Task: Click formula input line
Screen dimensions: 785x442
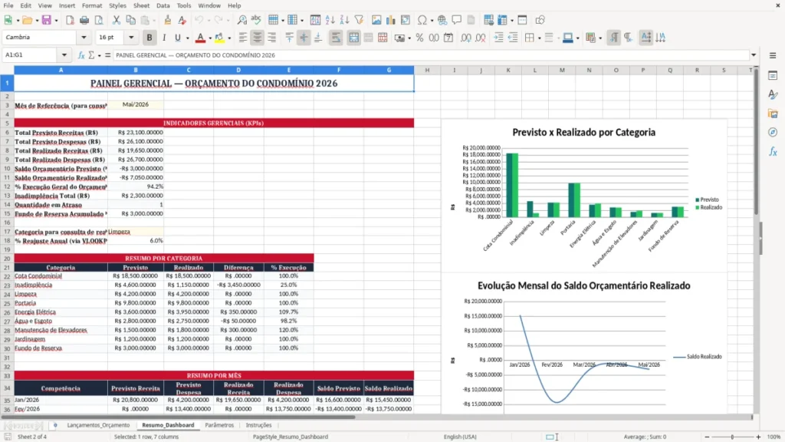Action: pyautogui.click(x=431, y=55)
